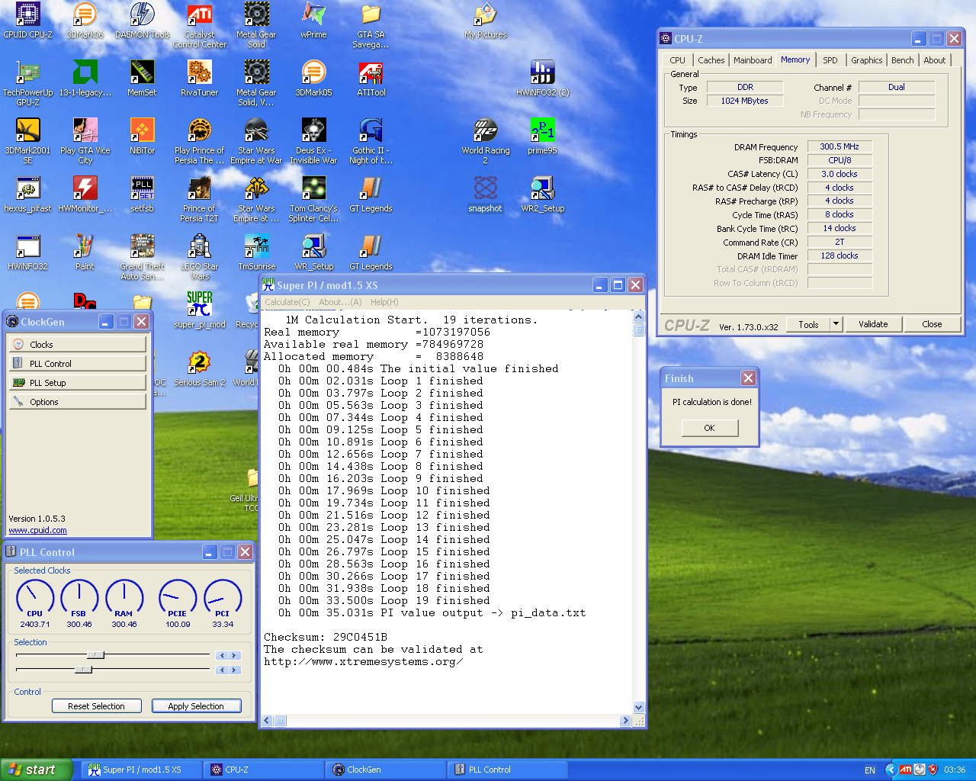This screenshot has height=781, width=976.
Task: Click Super PI vertical scrollbar down arrow
Action: [639, 707]
